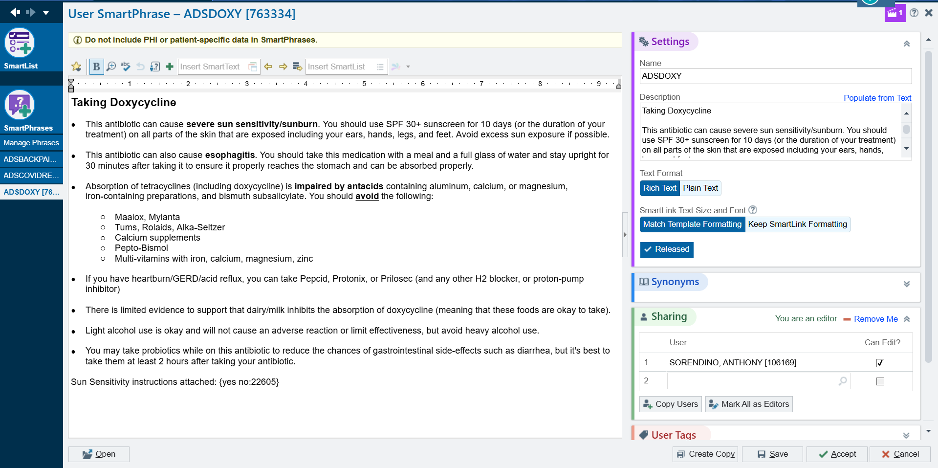Open the SmartText selector icon
This screenshot has width=938, height=468.
coord(253,67)
